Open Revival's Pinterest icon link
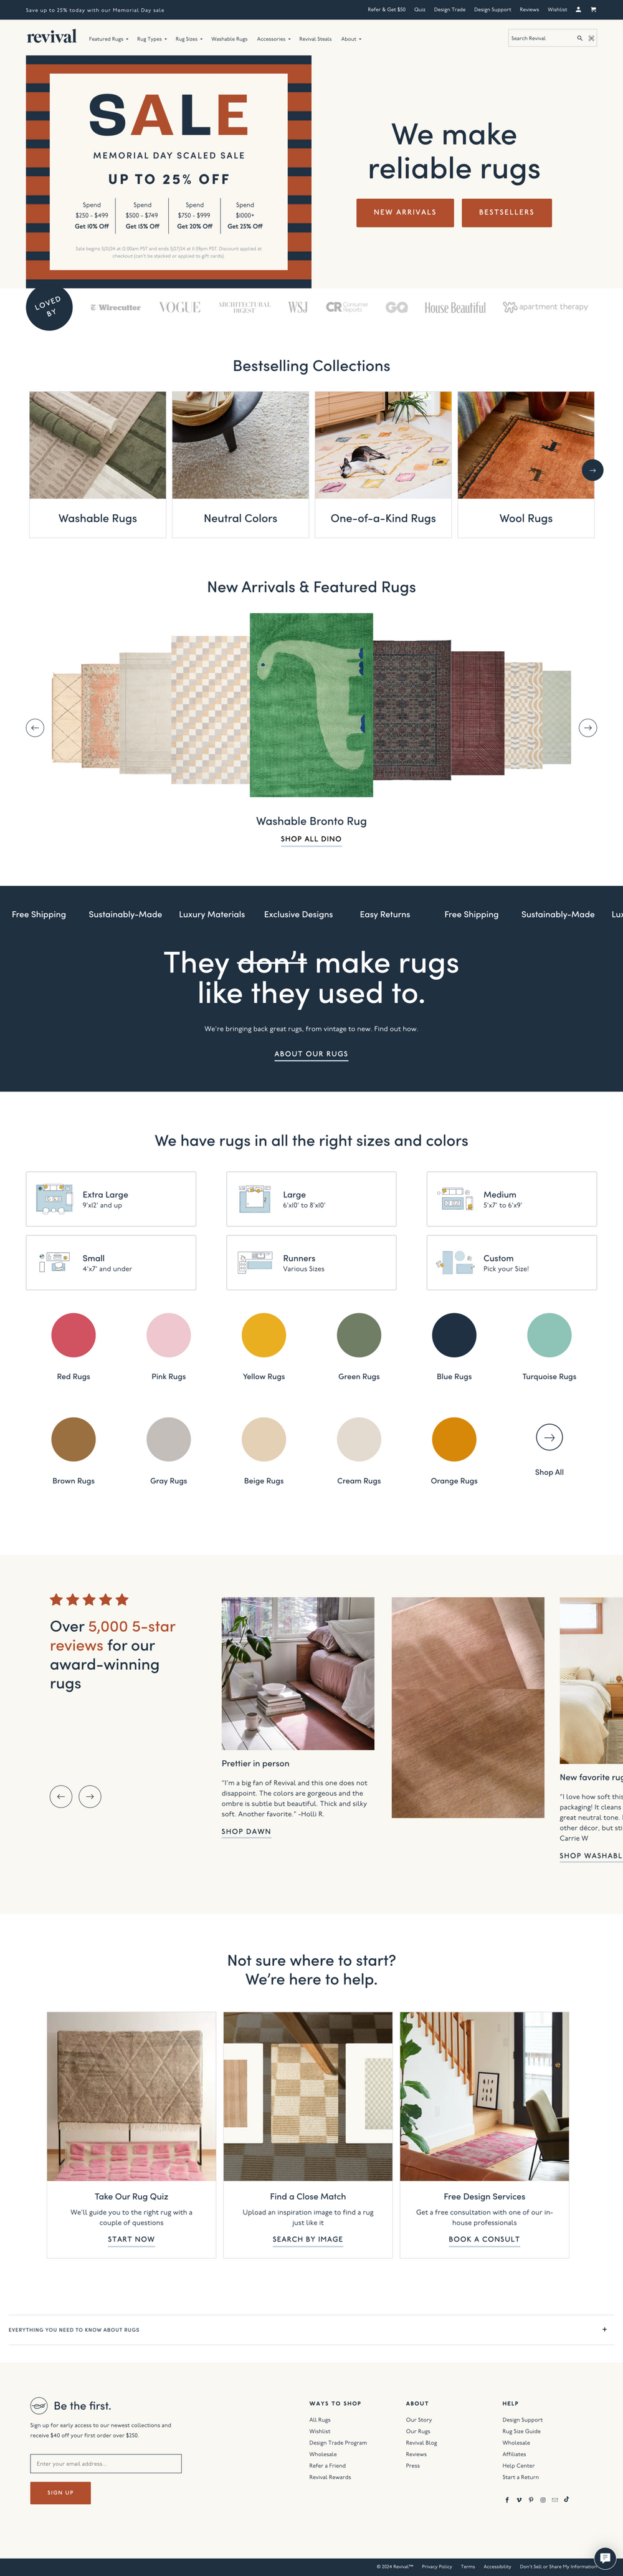The height and width of the screenshot is (2576, 623). [x=531, y=2499]
